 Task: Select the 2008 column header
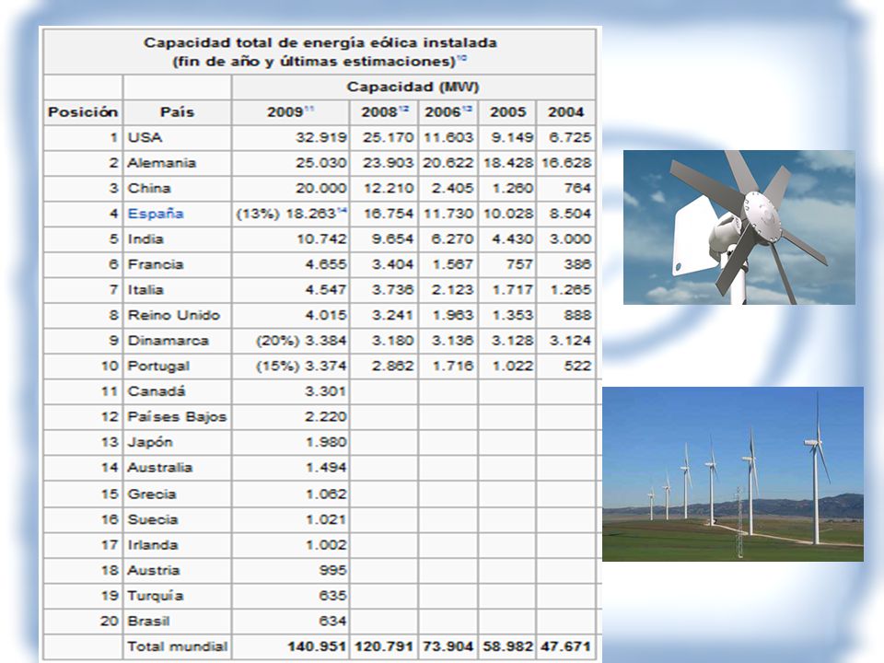(x=384, y=112)
